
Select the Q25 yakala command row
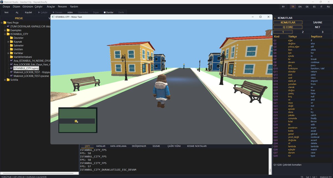[303, 115]
